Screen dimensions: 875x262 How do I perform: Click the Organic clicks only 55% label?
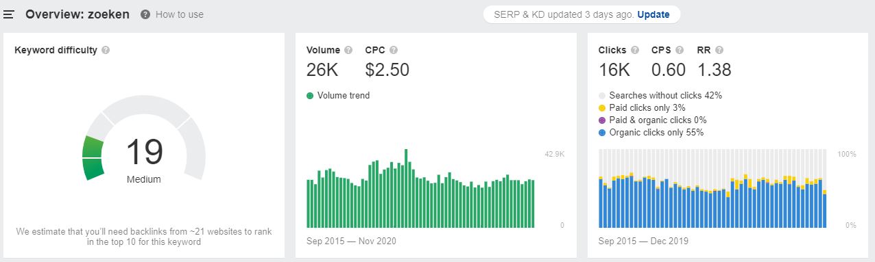[x=656, y=133]
